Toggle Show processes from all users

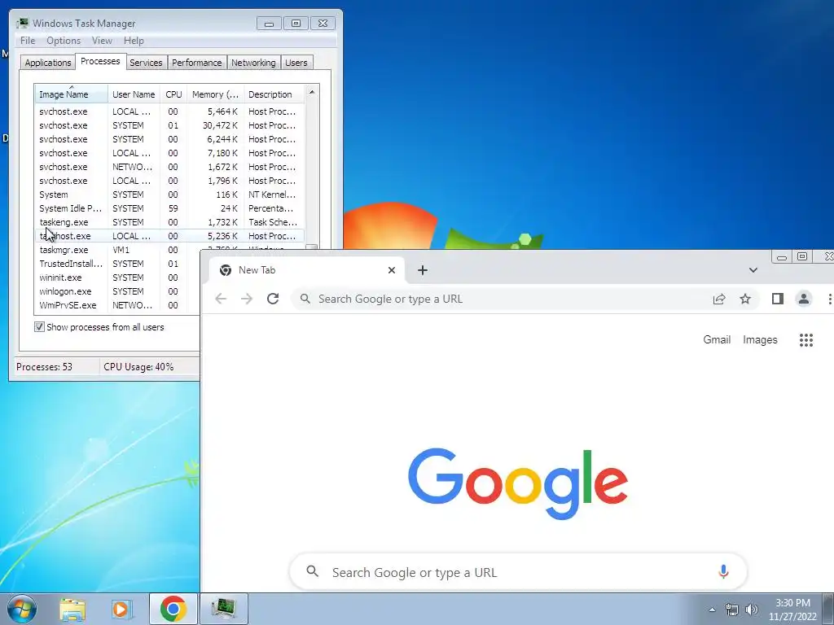pyautogui.click(x=39, y=327)
